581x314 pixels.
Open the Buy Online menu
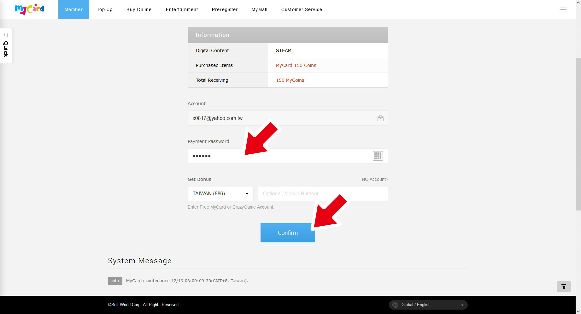(x=139, y=9)
